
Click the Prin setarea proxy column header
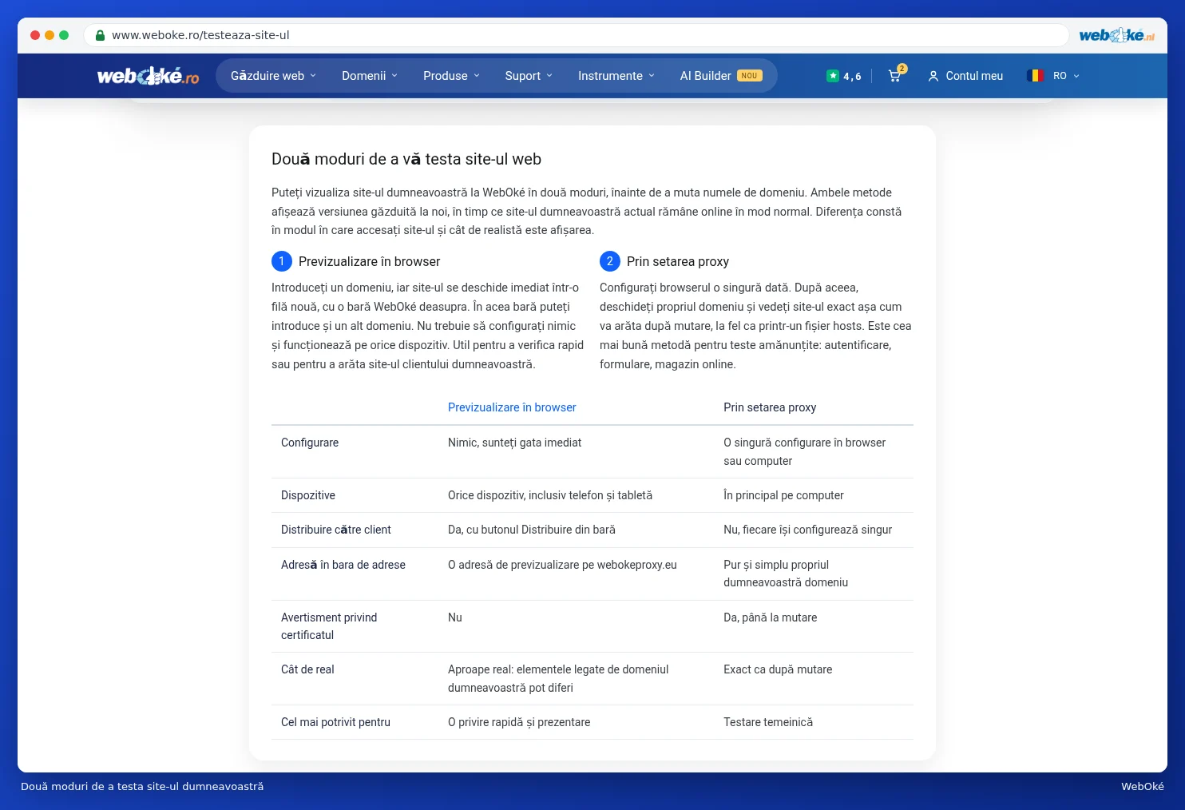pyautogui.click(x=770, y=407)
